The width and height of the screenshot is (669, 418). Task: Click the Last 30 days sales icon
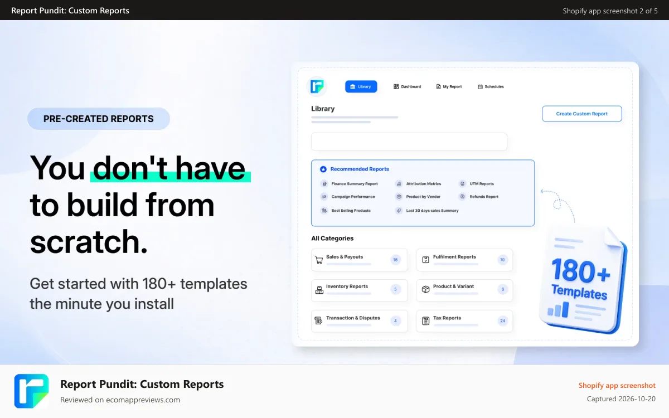click(x=399, y=211)
